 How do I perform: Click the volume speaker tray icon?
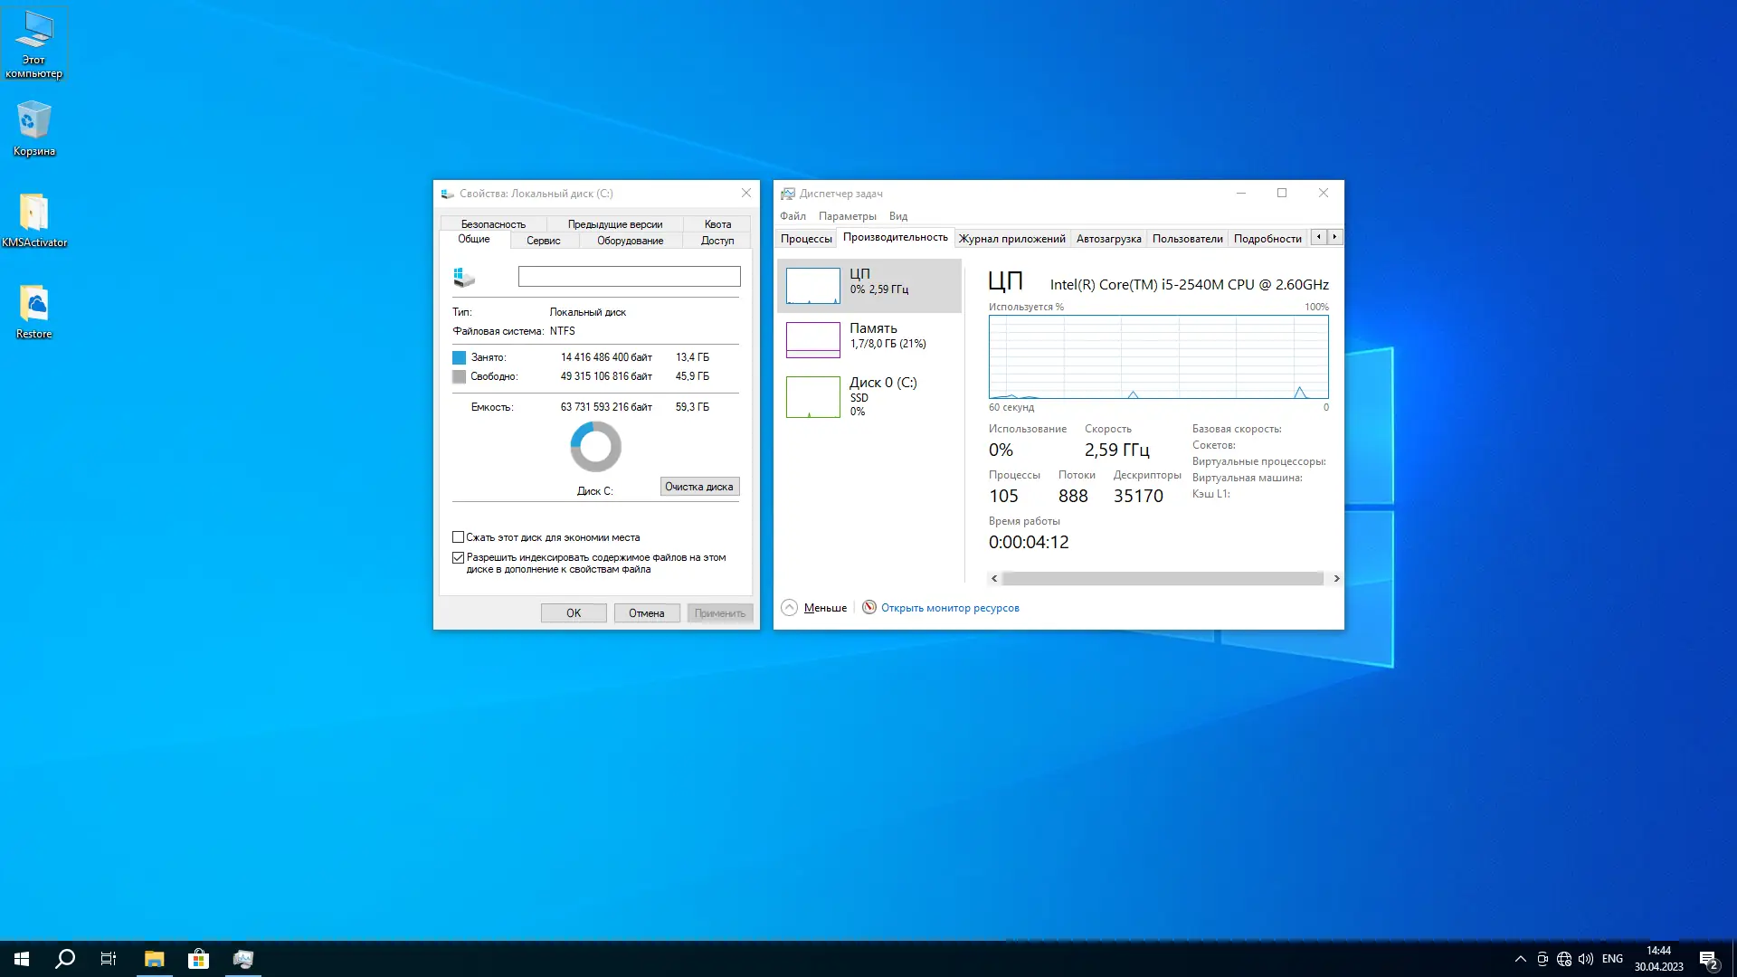(1586, 959)
